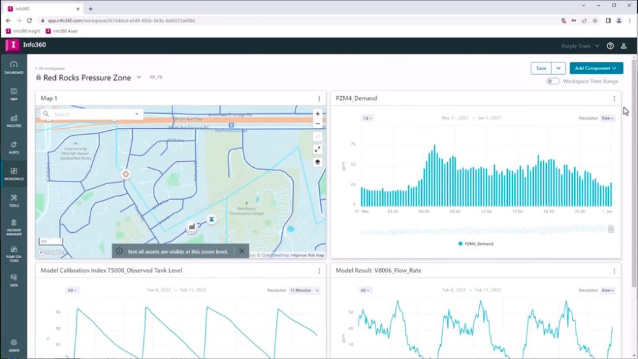Reload the browser page
Image resolution: width=638 pixels, height=359 pixels.
tap(29, 20)
